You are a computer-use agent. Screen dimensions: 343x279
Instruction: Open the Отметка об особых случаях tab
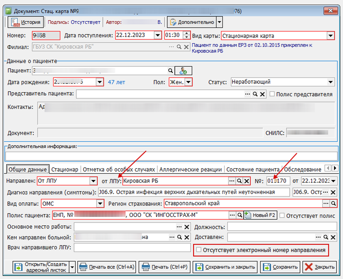[x=119, y=170]
